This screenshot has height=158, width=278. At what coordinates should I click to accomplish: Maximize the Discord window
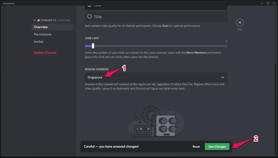coord(268,3)
